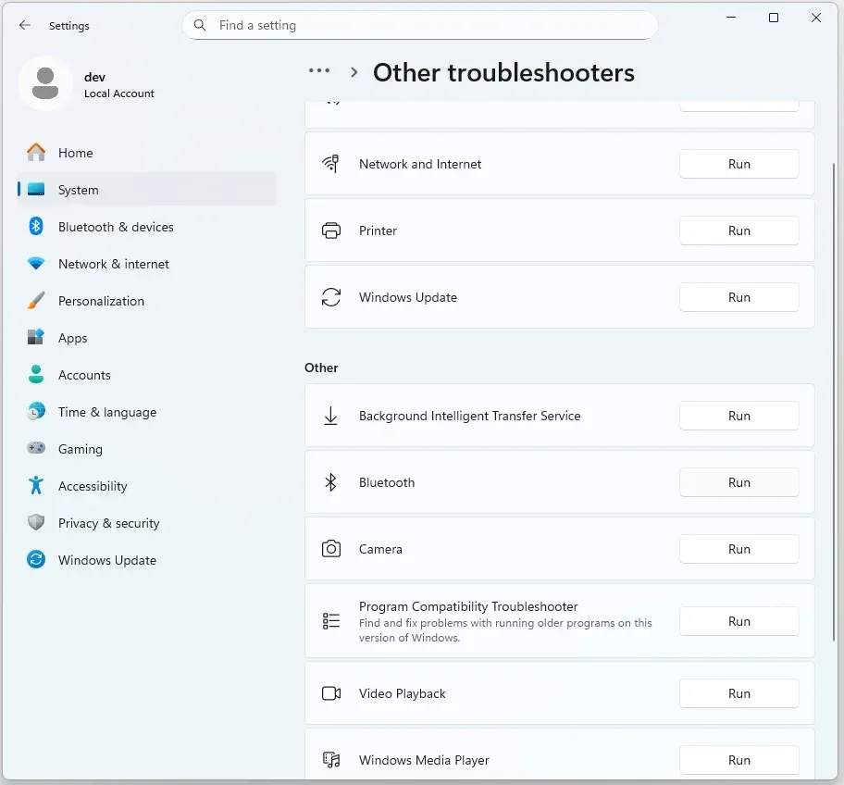Click the System monitor icon
The height and width of the screenshot is (785, 844).
(36, 190)
